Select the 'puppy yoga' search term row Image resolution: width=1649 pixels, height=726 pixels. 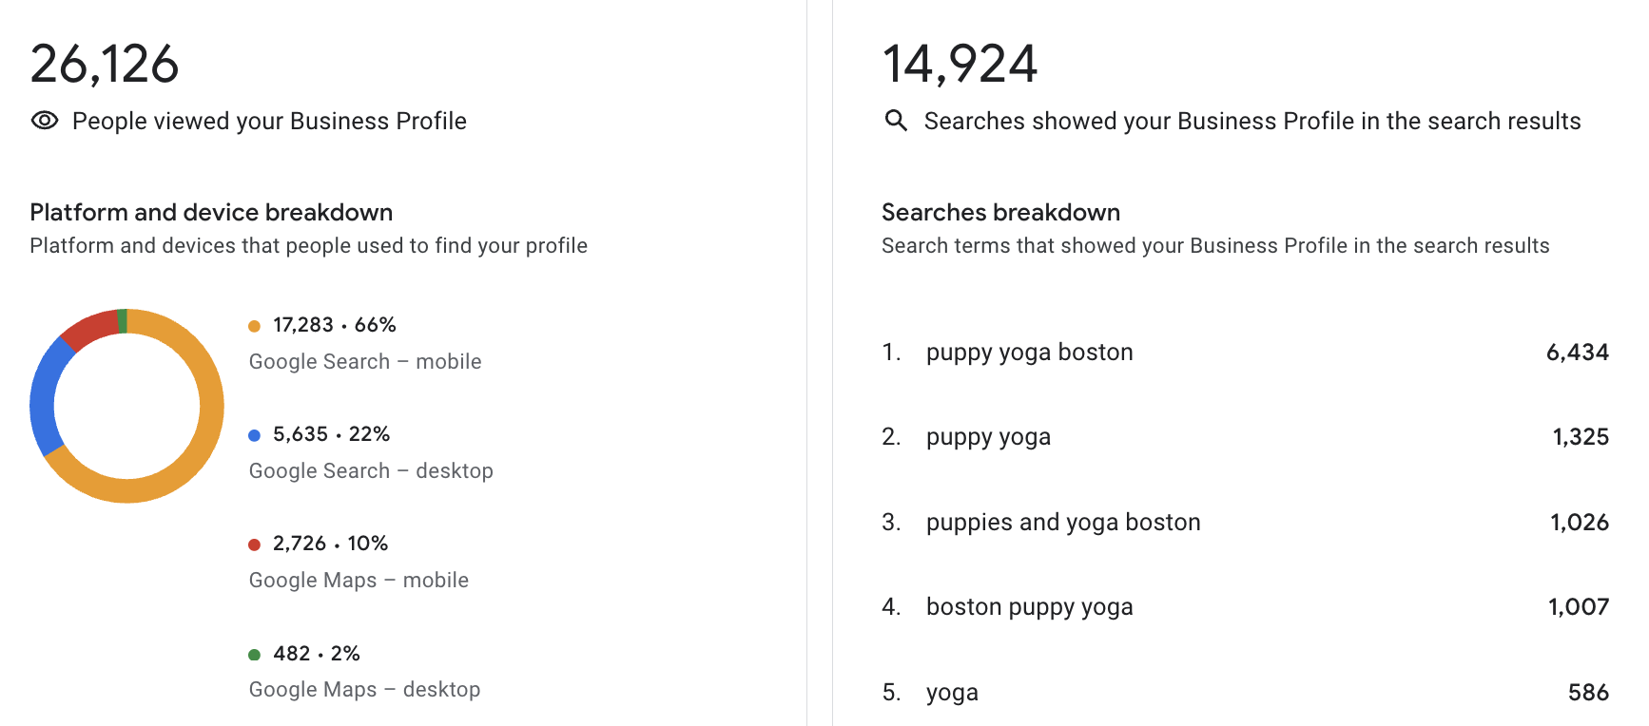[x=988, y=437]
